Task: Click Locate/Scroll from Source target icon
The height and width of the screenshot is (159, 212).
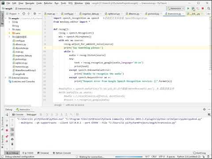Action: [x=24, y=14]
